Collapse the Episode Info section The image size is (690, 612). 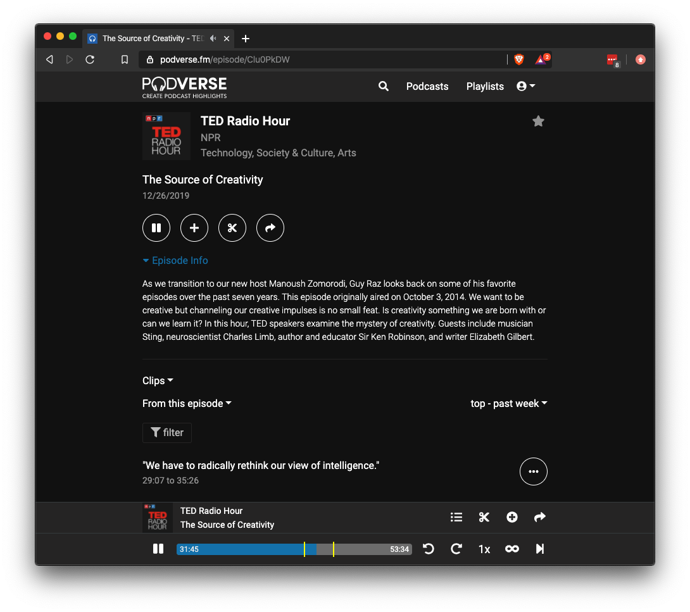(175, 260)
